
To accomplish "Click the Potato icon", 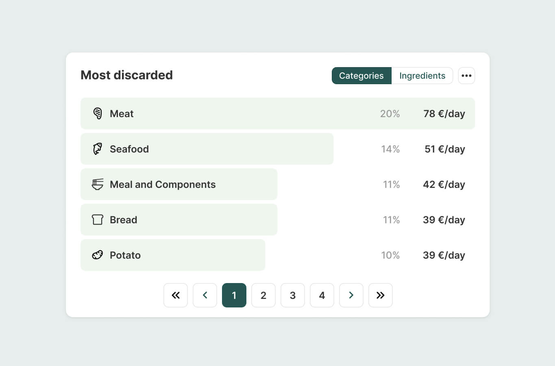I will tap(98, 255).
